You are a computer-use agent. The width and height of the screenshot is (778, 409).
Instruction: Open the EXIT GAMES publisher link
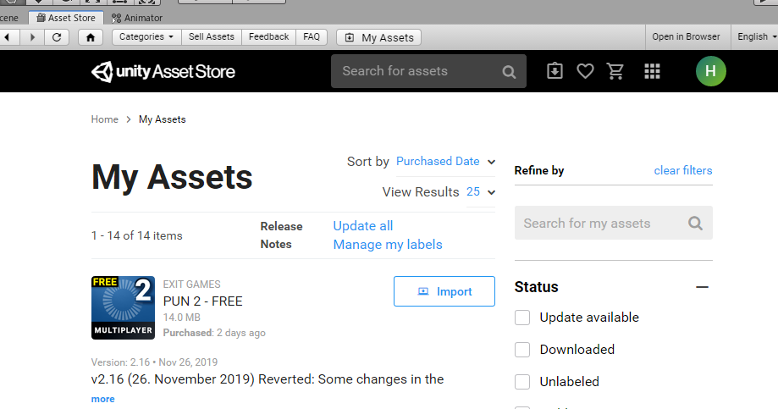[x=191, y=285]
